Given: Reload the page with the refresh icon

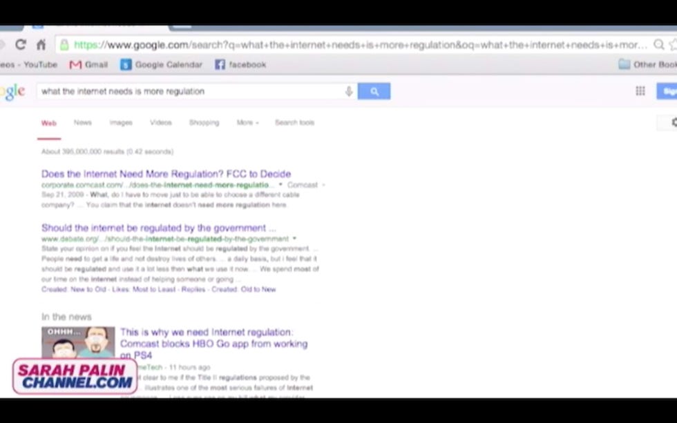Looking at the screenshot, I should (x=20, y=44).
